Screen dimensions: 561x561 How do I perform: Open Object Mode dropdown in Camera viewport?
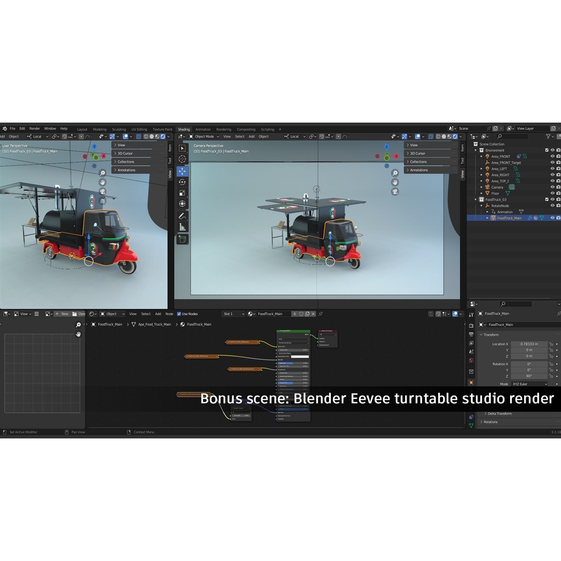tap(204, 136)
